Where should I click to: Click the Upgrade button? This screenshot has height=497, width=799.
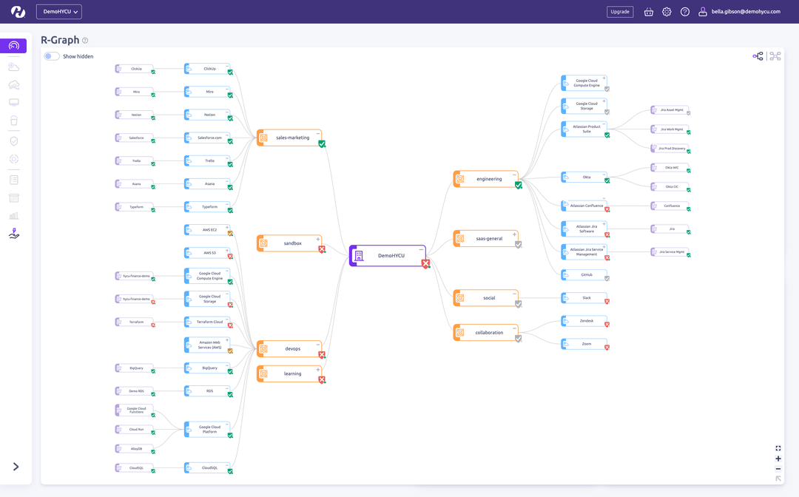coord(620,12)
